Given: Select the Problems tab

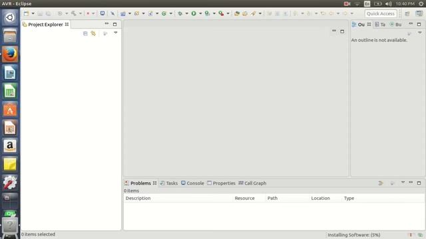Looking at the screenshot, I should (140, 183).
